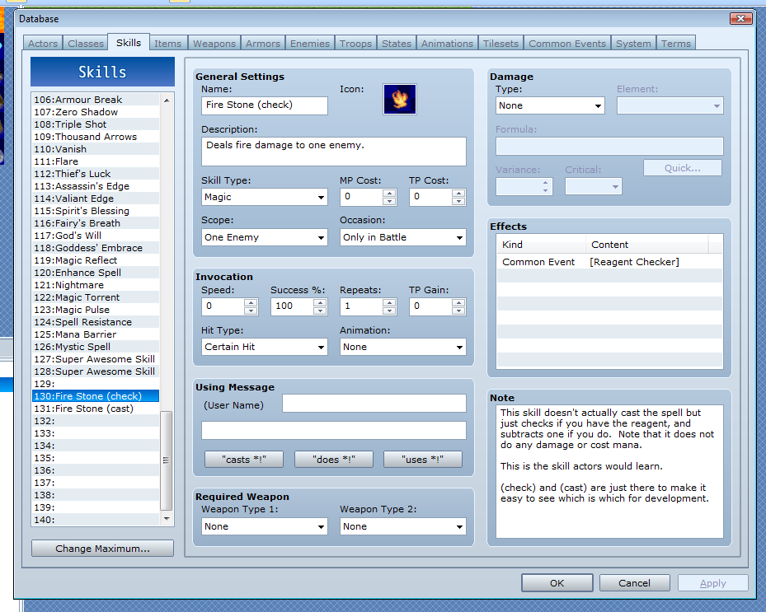Click the Change Maximum button
766x612 pixels.
click(x=102, y=549)
